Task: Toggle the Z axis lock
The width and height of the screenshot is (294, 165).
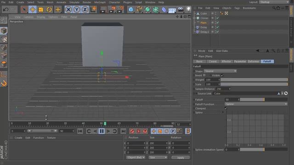Action: (x=85, y=9)
